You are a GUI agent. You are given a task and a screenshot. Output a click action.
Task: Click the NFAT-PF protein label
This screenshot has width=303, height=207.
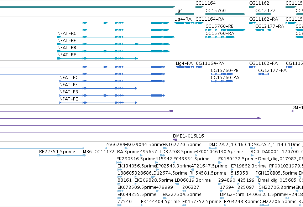pyautogui.click(x=68, y=85)
